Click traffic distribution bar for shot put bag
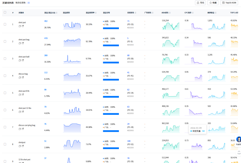Image resolution: width=241 pixels, height=163 pixels. click(x=111, y=45)
